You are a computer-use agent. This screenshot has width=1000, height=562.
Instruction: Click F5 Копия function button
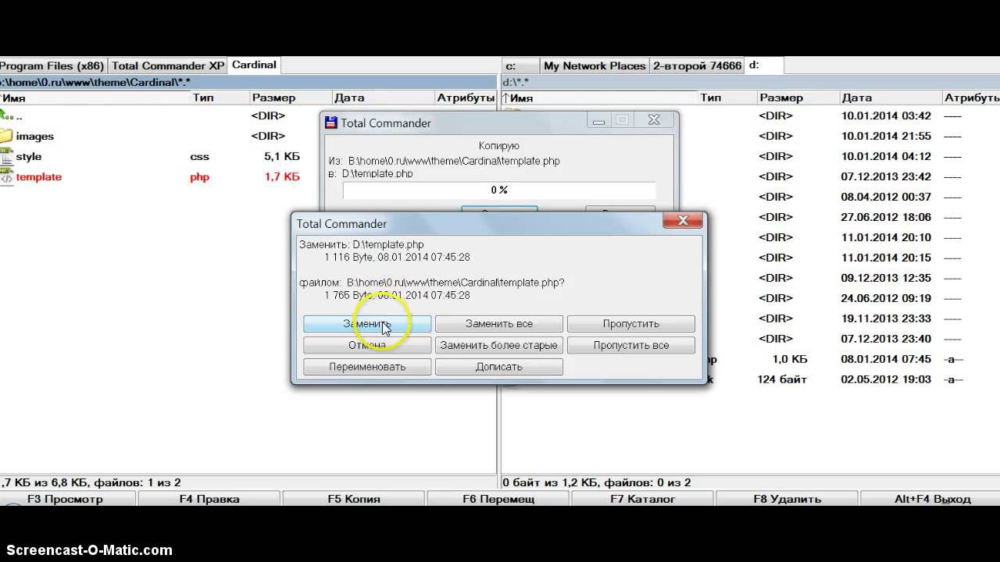(x=354, y=499)
